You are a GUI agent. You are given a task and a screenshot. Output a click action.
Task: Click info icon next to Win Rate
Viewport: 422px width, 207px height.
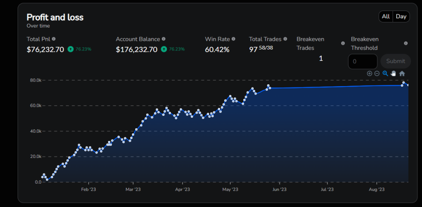tap(234, 39)
